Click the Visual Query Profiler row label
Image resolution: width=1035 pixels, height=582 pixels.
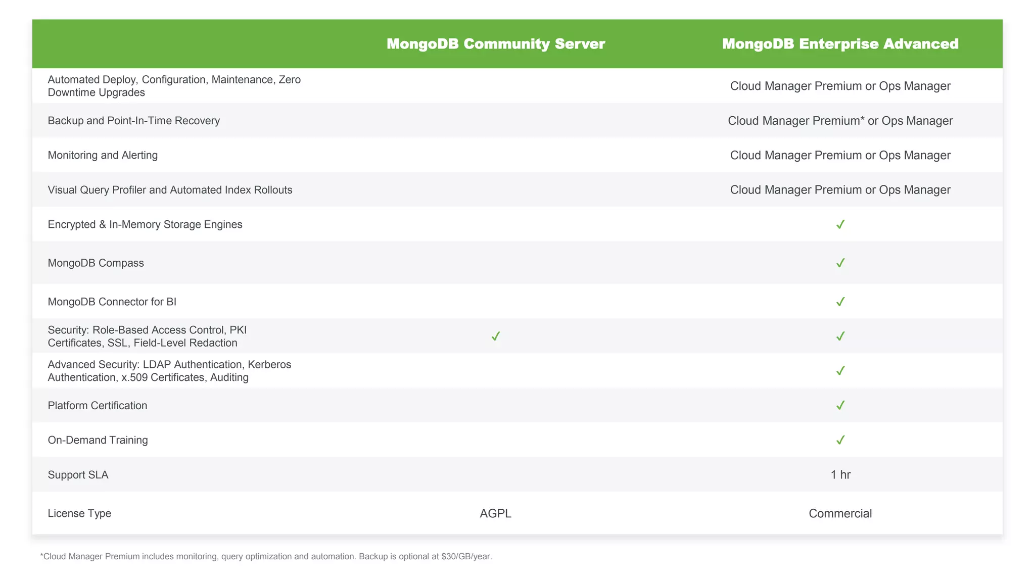(170, 190)
